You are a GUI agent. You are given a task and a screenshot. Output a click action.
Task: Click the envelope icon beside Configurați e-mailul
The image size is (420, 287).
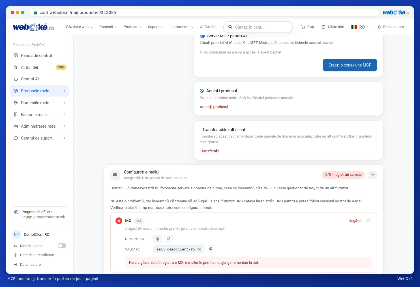click(115, 175)
